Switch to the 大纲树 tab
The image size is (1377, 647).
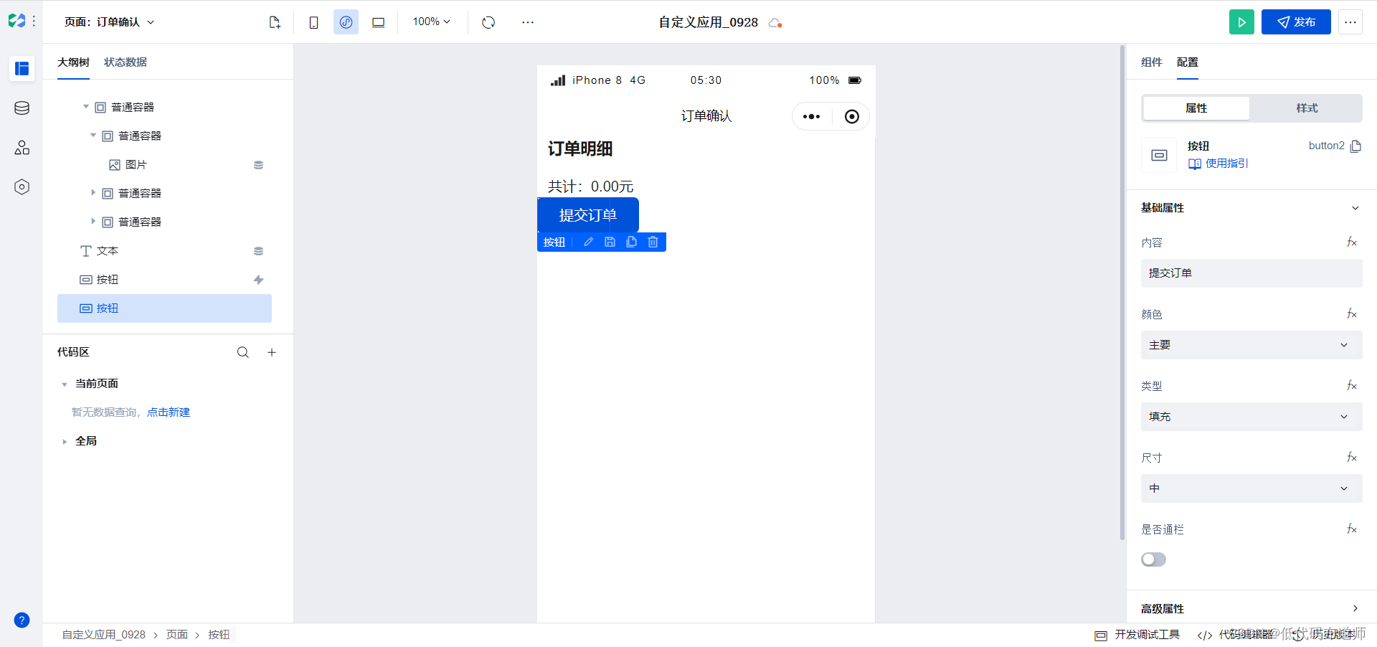point(73,62)
